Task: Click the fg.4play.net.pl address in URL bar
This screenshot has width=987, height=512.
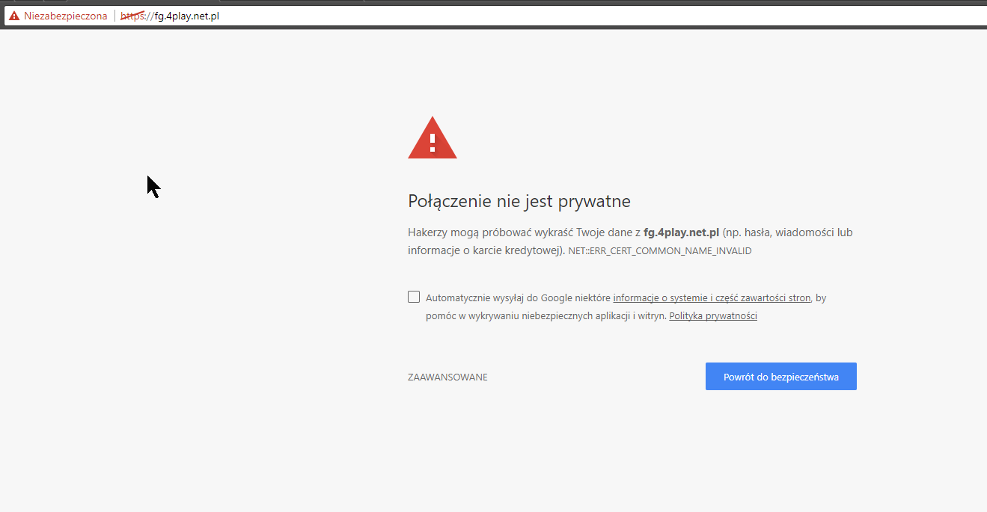Action: coord(187,16)
